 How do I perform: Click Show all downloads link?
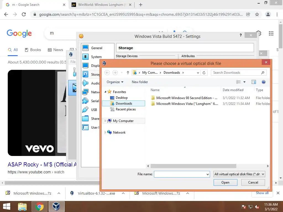(262, 193)
